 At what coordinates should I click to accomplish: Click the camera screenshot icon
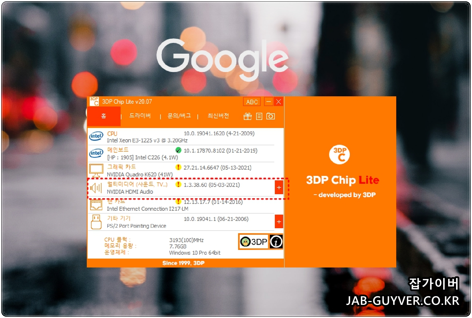[x=271, y=116]
